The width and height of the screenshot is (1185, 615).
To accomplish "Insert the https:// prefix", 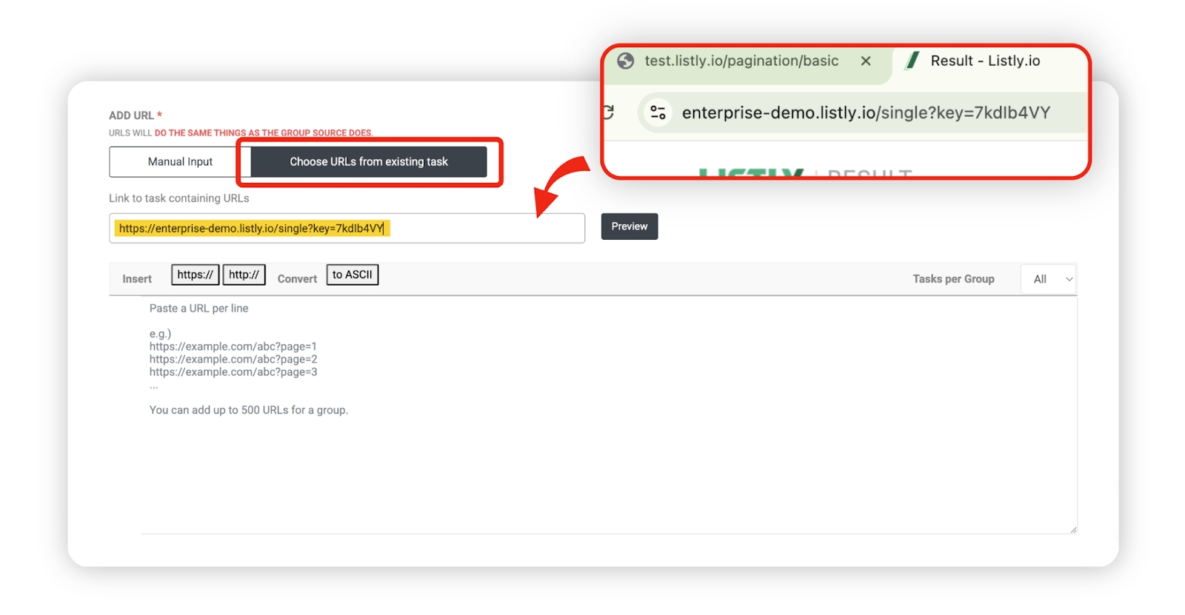I will (195, 275).
